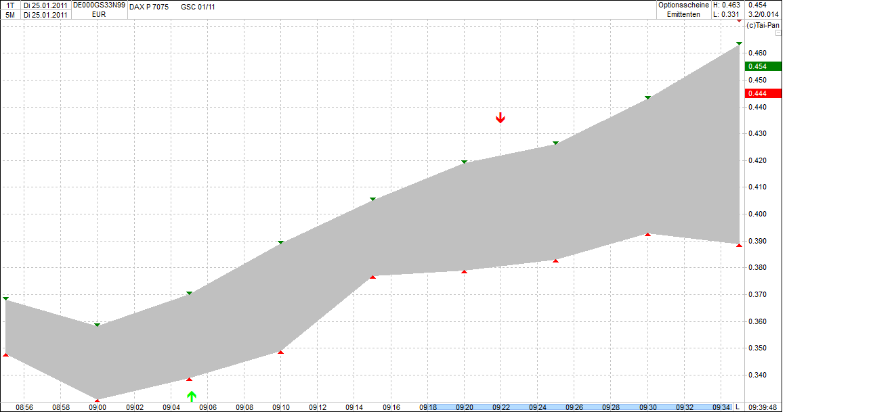896x412 pixels.
Task: Expand the Optionsscheine Emittenten cell
Action: pos(684,9)
